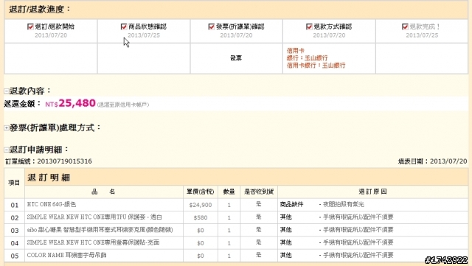The width and height of the screenshot is (472, 266).
Task: Collapse the 退訂申請明細 section
Action: click(x=7, y=150)
